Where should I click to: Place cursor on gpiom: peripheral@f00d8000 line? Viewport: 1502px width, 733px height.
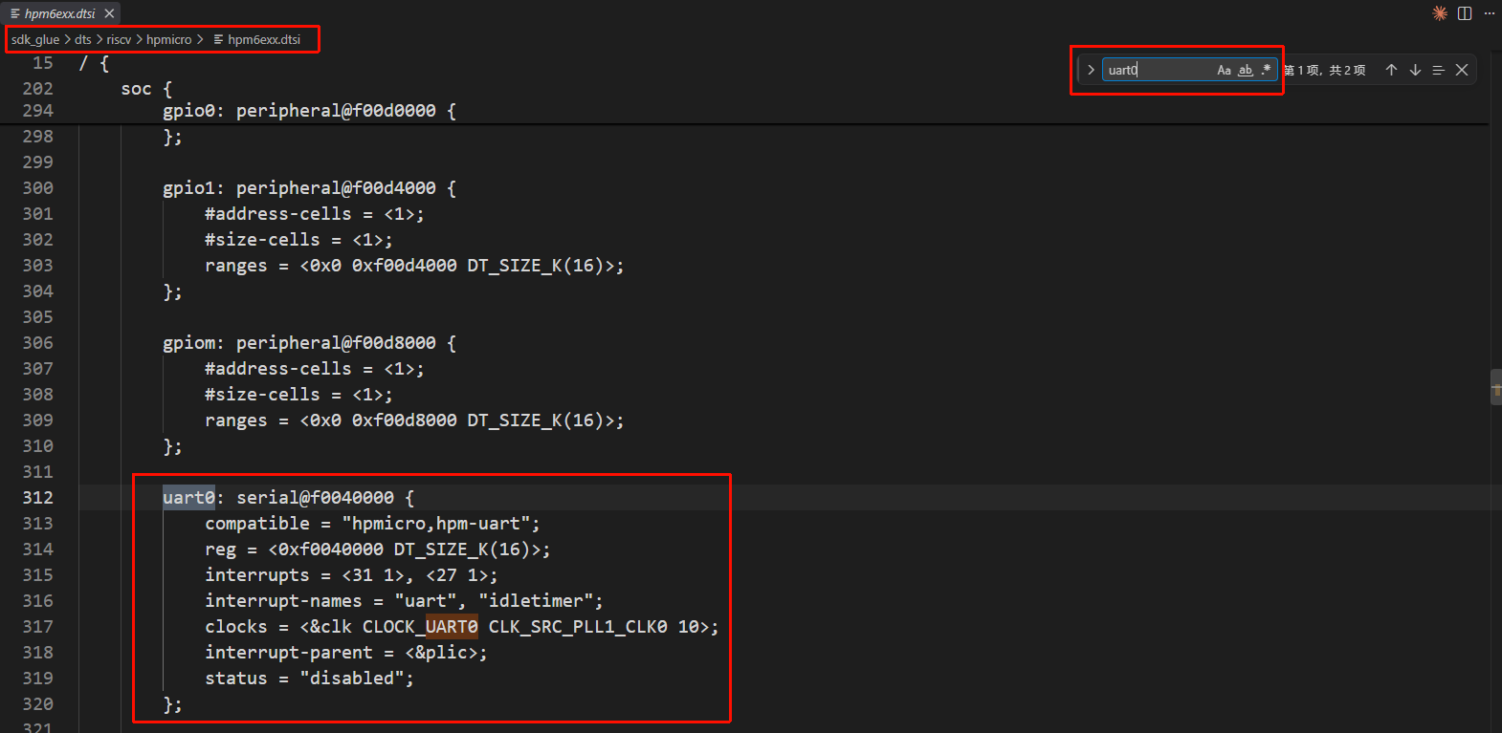[309, 343]
